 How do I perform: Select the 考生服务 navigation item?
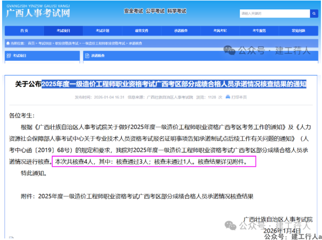coord(259,31)
